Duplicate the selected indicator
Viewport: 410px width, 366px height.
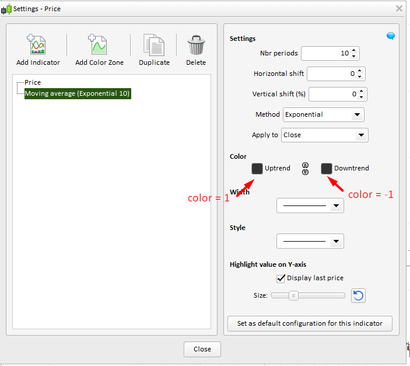point(154,45)
